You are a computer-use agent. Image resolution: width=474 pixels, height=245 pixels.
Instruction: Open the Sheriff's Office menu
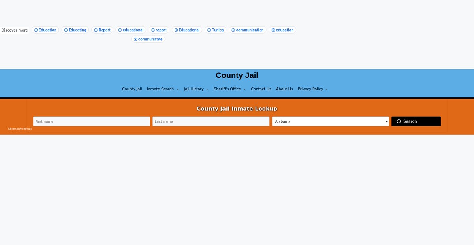click(230, 89)
